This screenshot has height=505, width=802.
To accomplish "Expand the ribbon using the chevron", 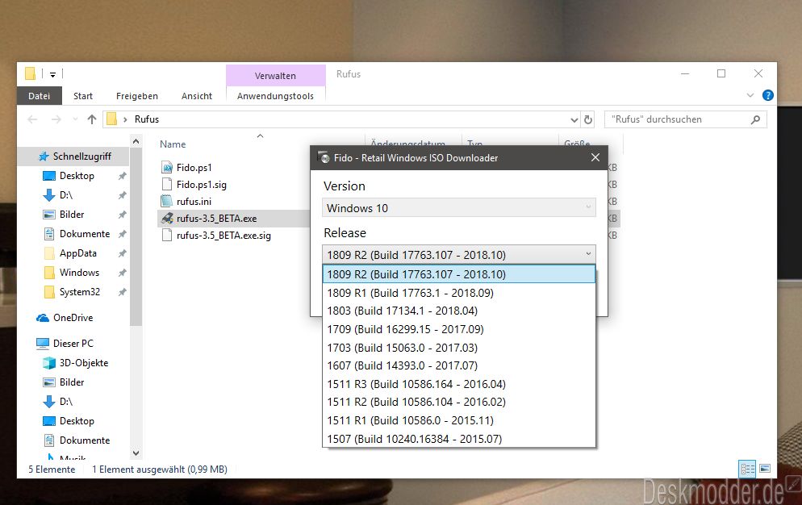I will [x=750, y=95].
